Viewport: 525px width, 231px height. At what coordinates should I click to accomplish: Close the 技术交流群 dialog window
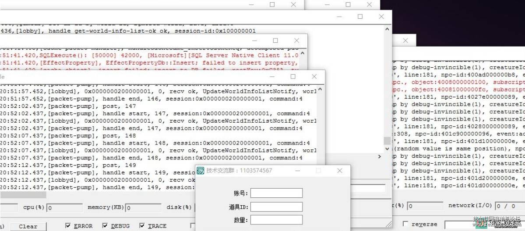click(x=339, y=171)
